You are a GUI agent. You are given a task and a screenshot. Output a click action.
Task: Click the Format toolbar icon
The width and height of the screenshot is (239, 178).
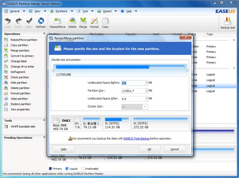point(94,23)
